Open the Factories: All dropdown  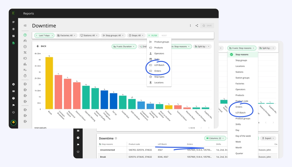coord(66,36)
